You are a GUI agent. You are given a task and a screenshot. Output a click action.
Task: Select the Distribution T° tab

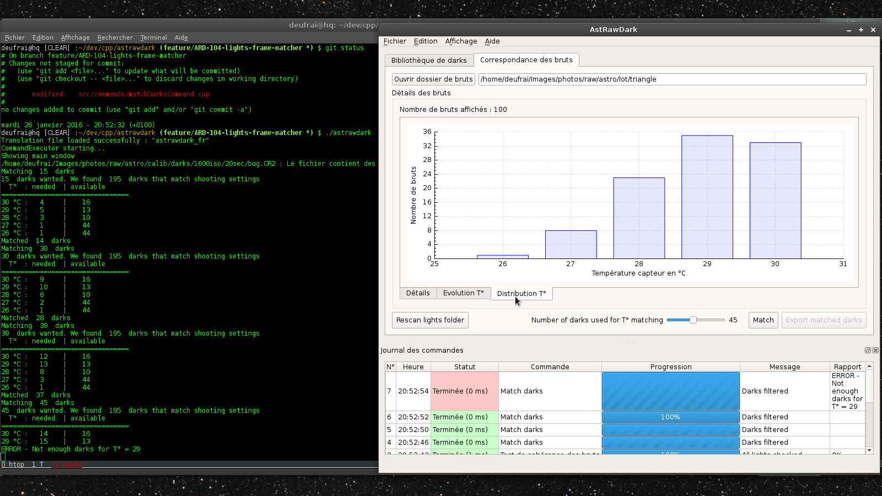point(521,293)
